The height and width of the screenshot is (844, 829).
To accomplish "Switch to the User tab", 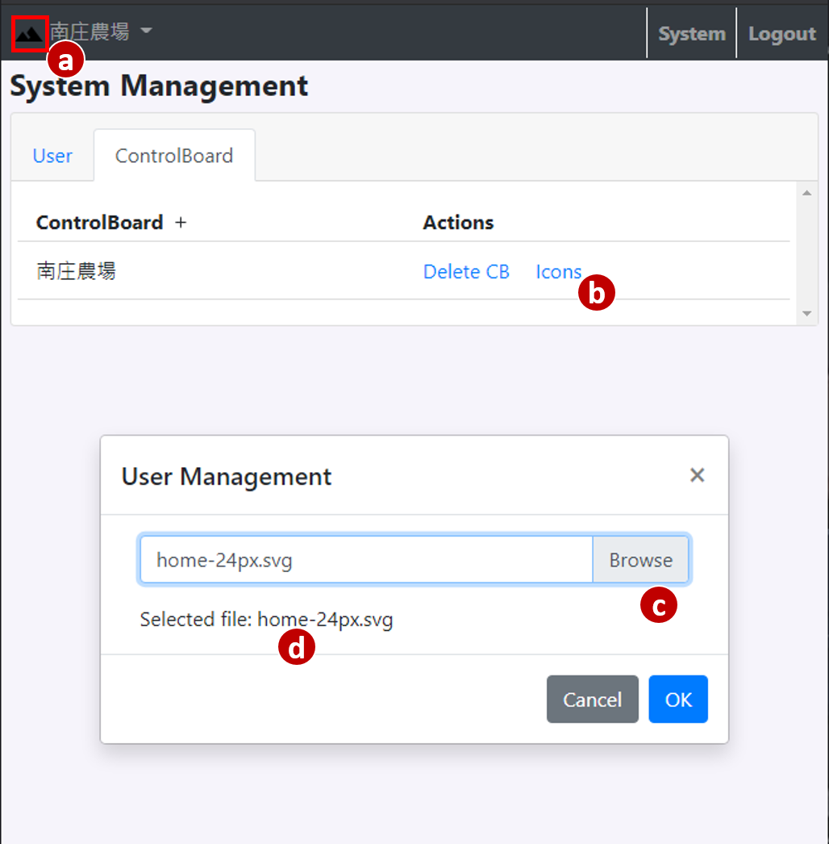I will (x=52, y=156).
